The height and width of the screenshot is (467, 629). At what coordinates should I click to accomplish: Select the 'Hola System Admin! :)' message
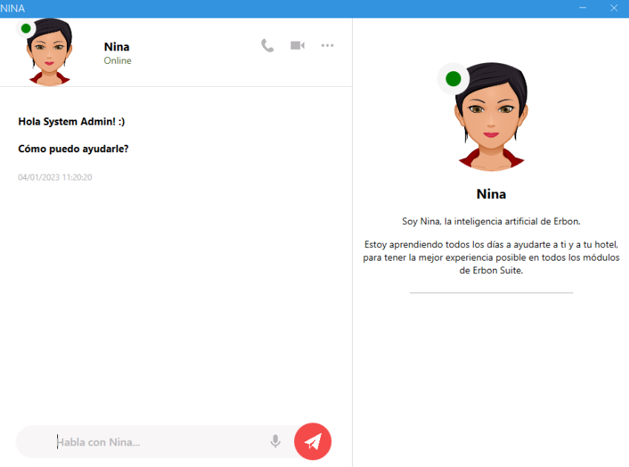click(x=76, y=122)
